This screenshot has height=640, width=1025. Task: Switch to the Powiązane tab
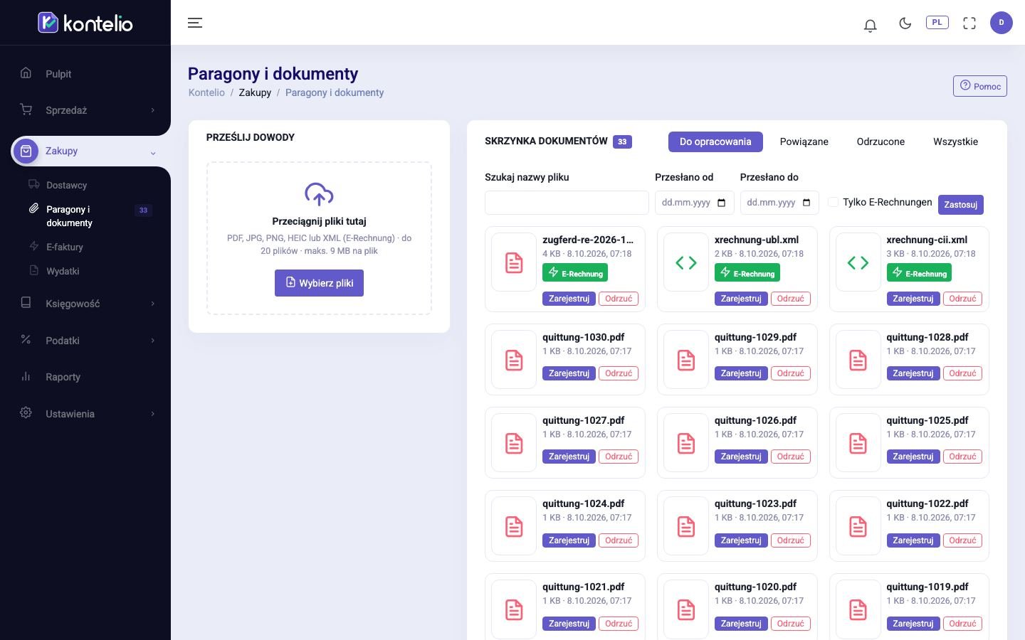click(x=804, y=142)
